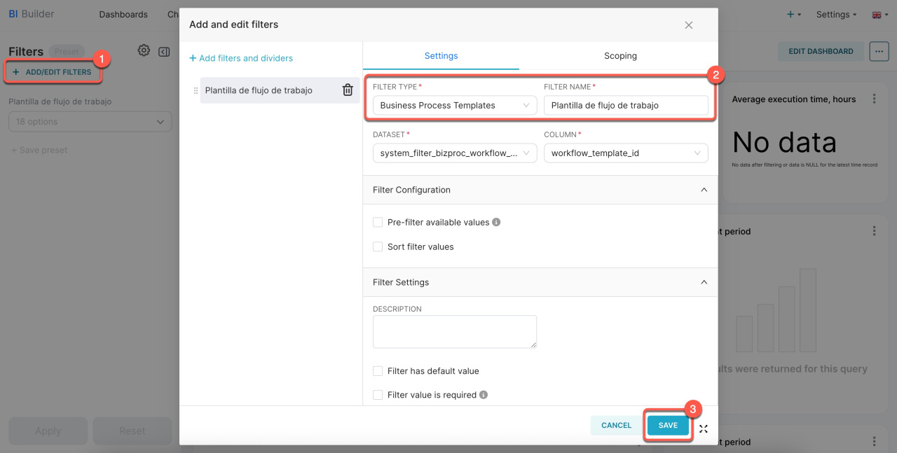Collapse the Filters sidebar panel
The image size is (897, 453).
(164, 52)
